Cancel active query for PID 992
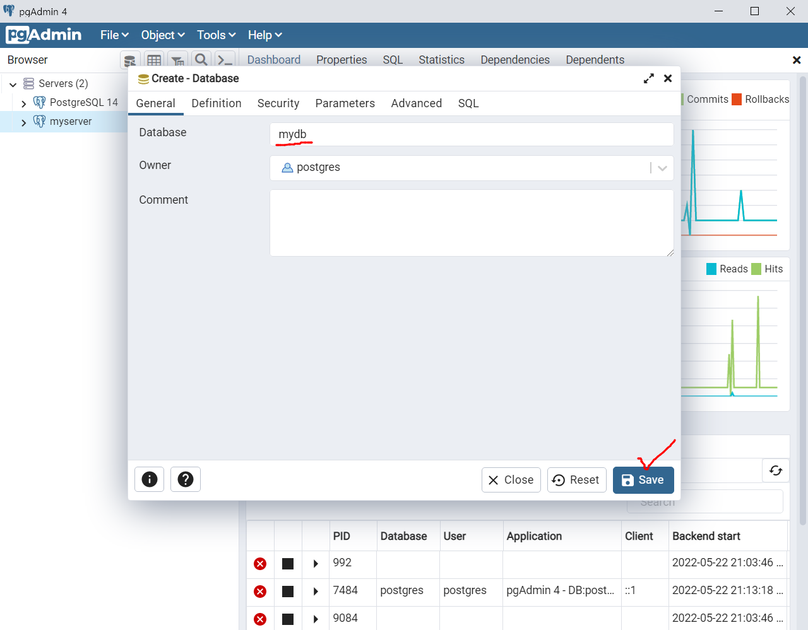Screen dimensions: 808x630 click(288, 564)
